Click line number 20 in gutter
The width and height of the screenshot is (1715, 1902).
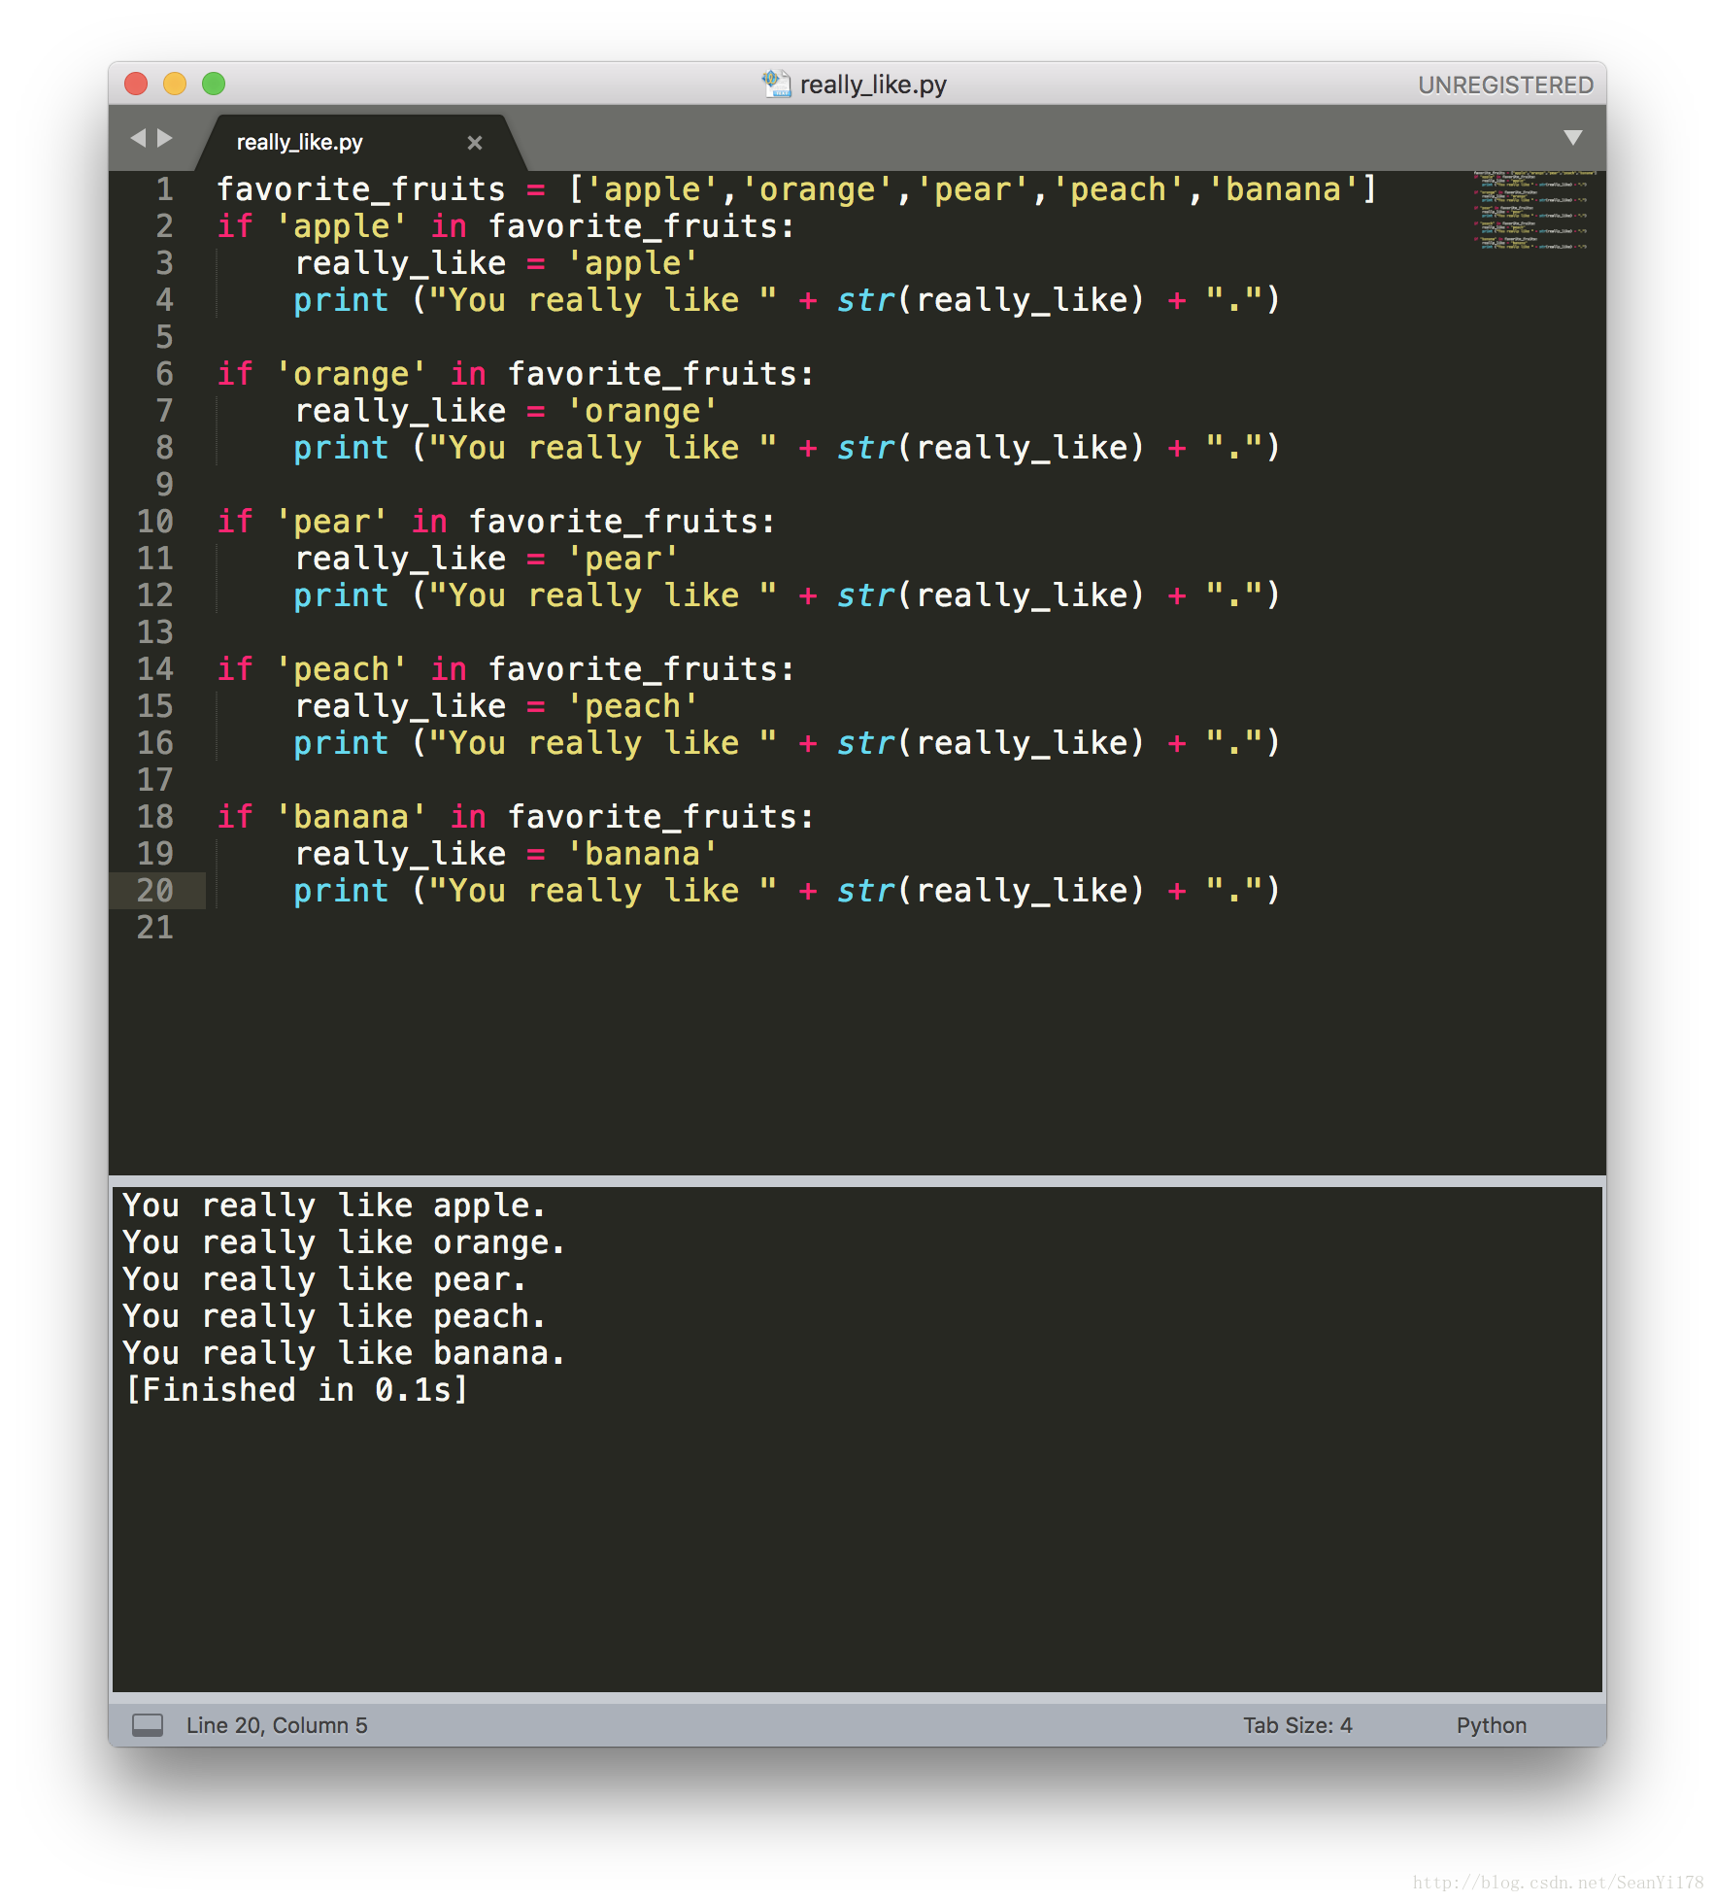coord(155,891)
